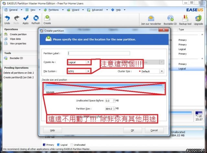
Task: Click the Help button in the dialog
Action: point(52,130)
